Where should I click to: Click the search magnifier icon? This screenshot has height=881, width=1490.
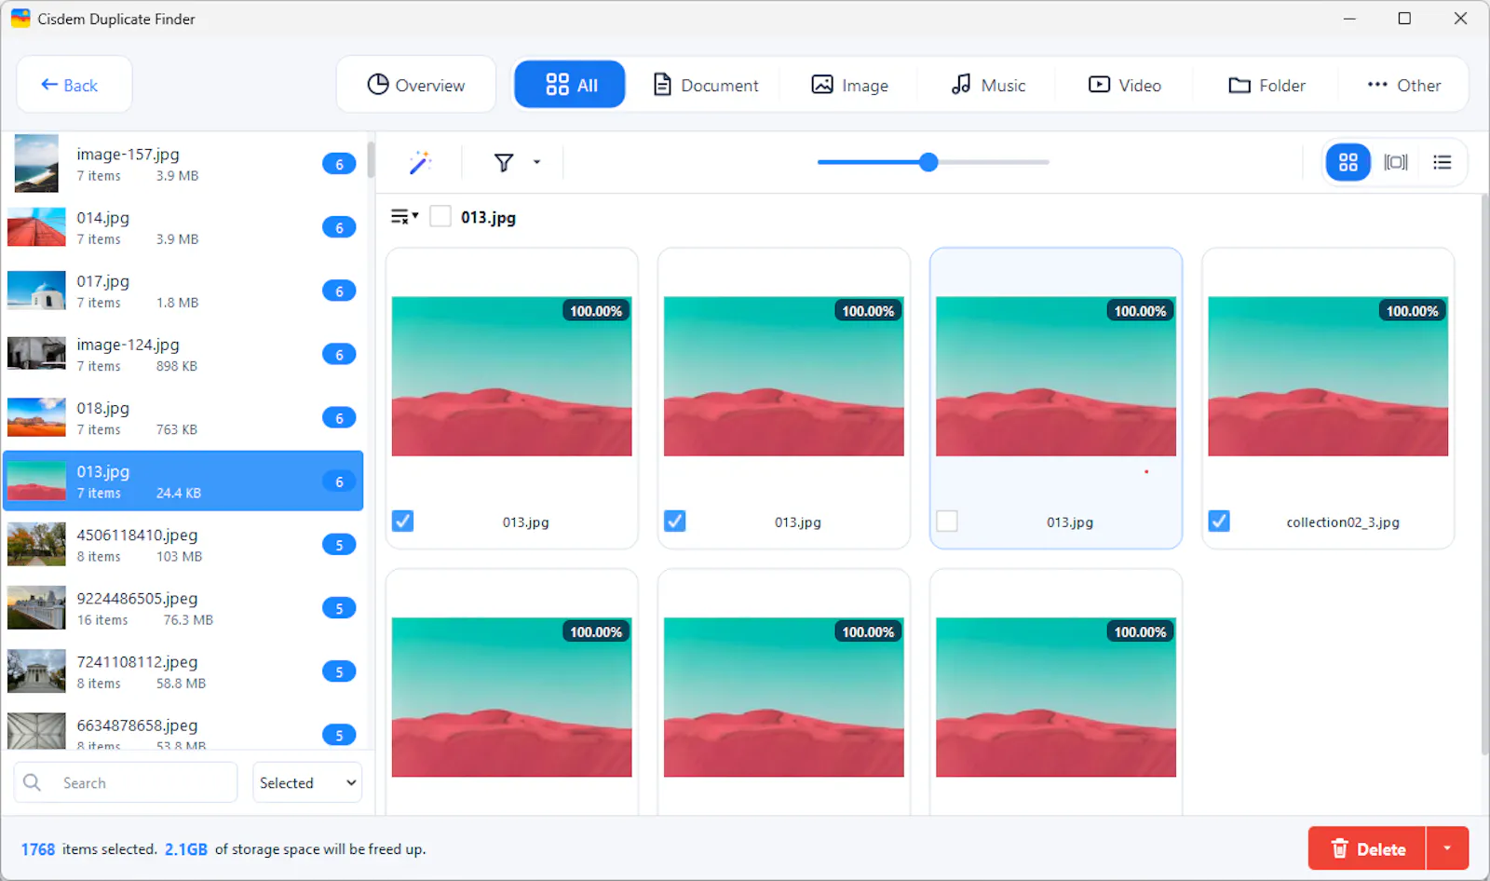32,782
